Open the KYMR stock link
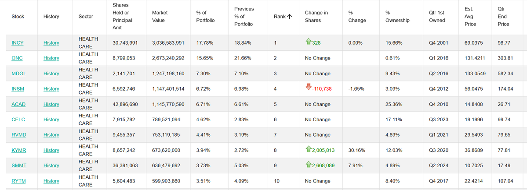 tap(19, 151)
